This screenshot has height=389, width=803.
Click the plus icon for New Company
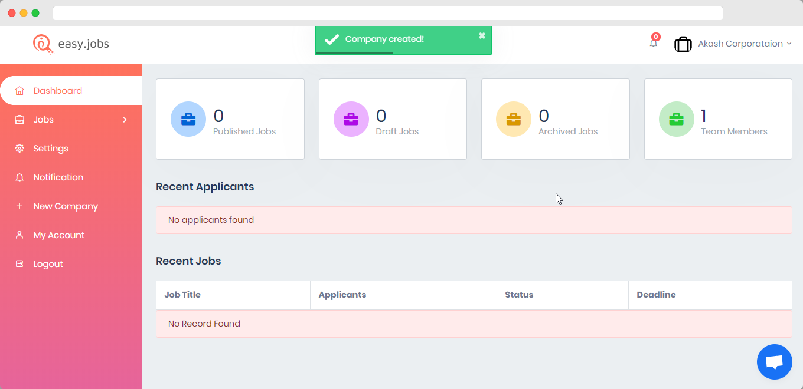[19, 206]
